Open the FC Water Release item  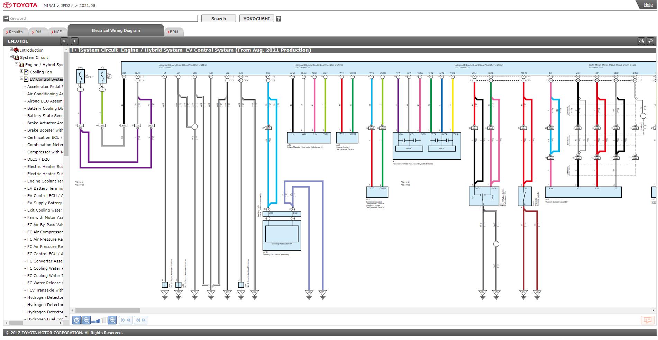point(45,283)
